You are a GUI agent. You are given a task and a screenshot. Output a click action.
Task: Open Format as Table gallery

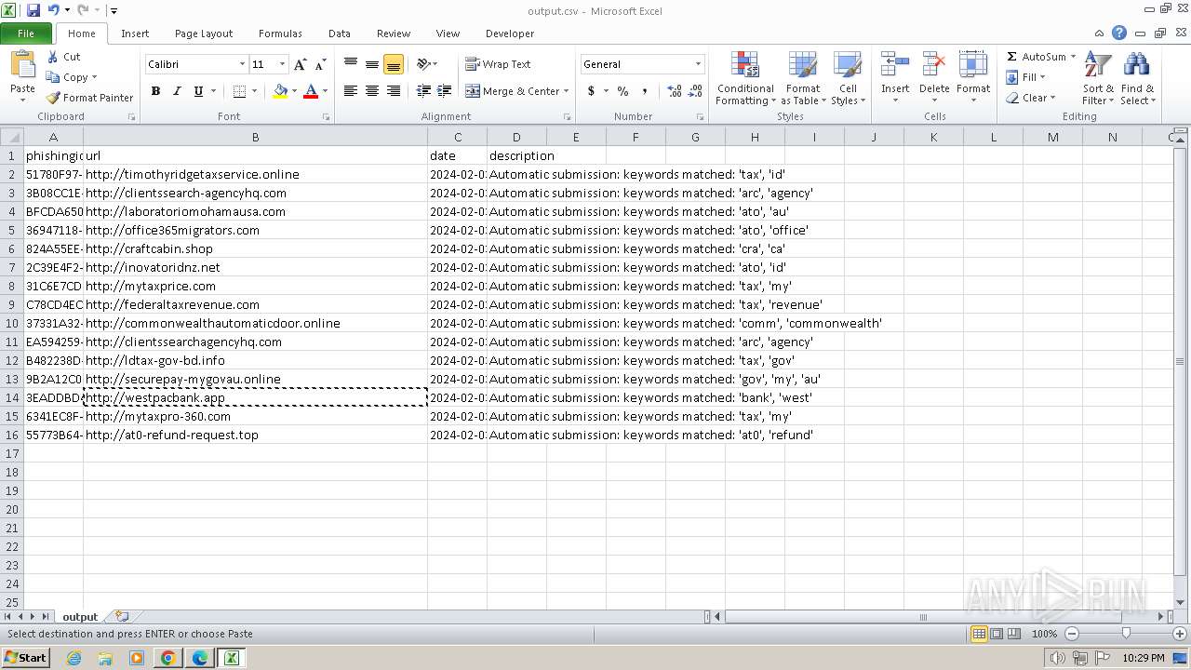click(x=802, y=79)
